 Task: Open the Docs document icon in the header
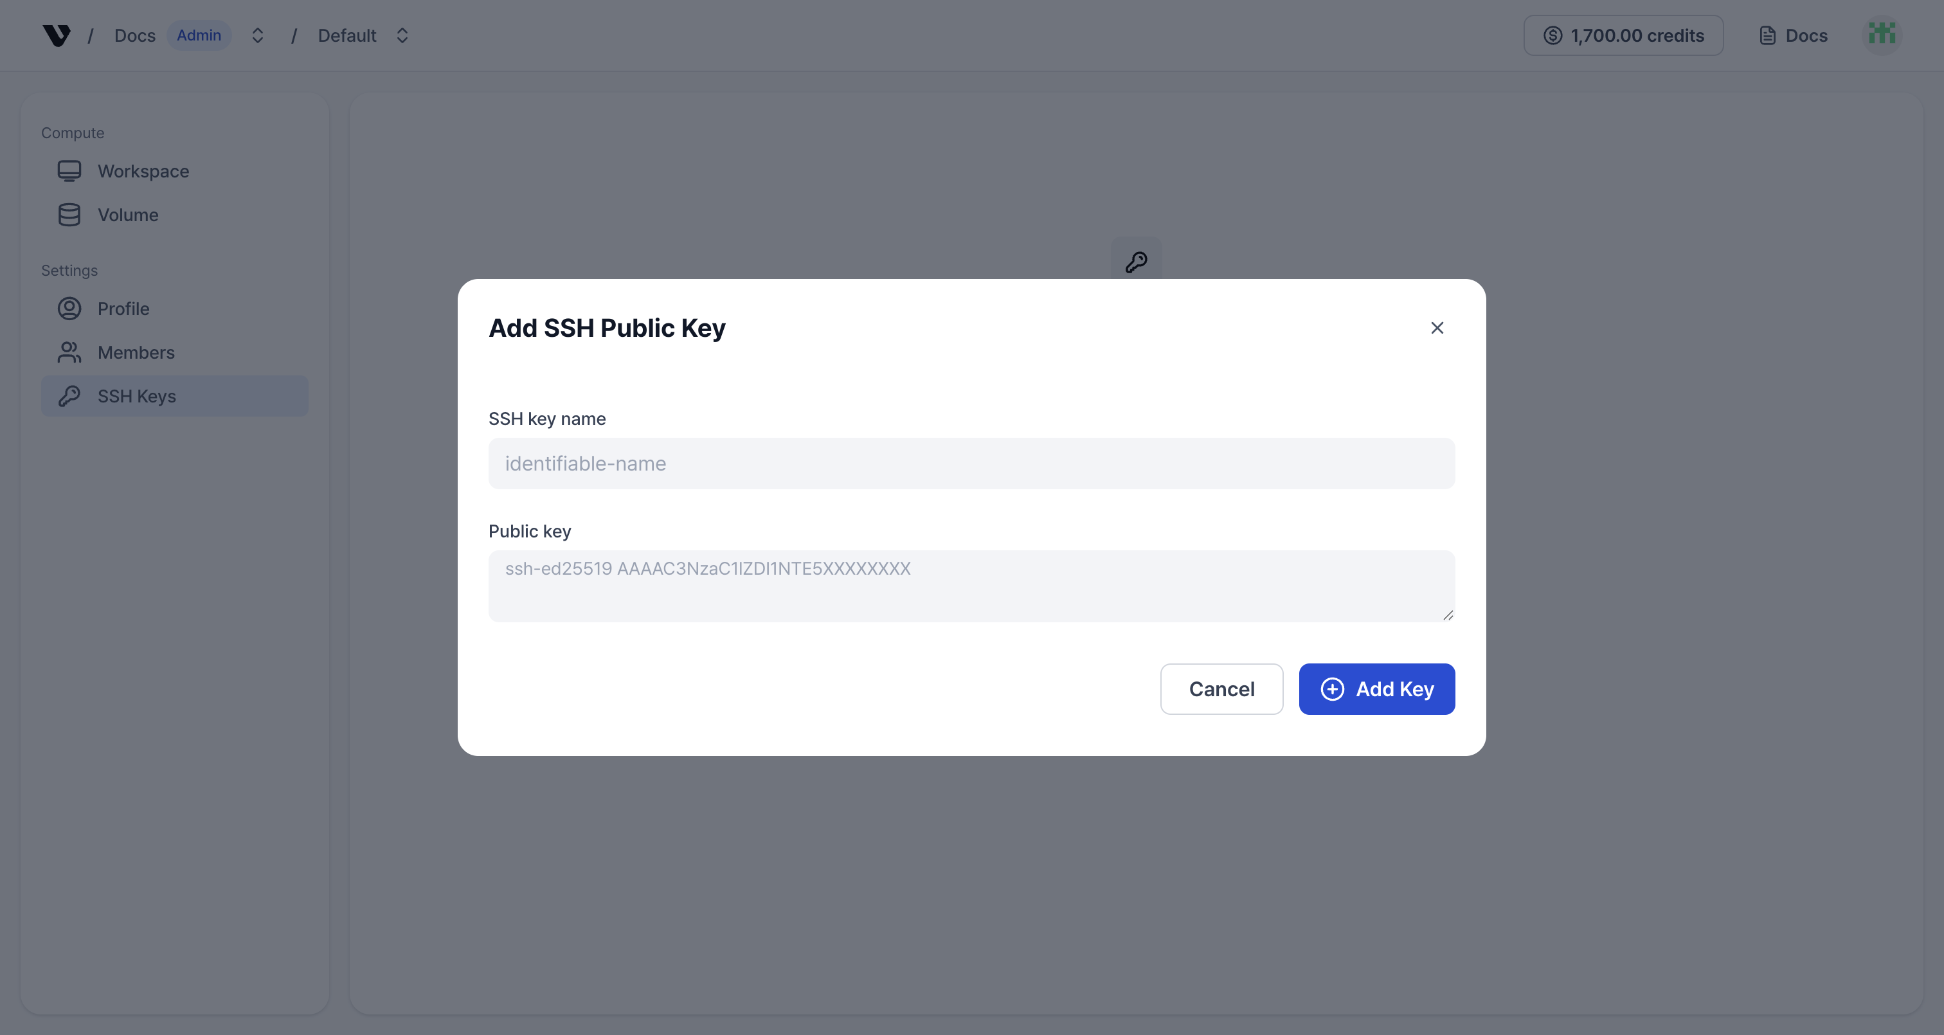1767,35
